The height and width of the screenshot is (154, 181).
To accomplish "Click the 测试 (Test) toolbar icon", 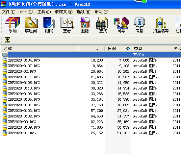I will click(49, 22).
